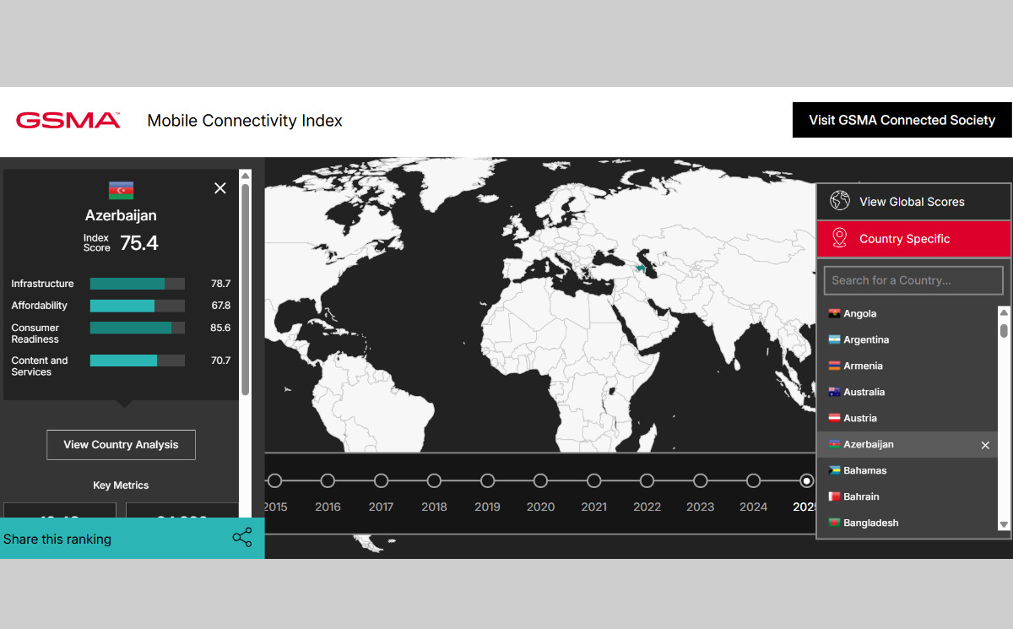Click the Bahamas flag icon

point(834,470)
